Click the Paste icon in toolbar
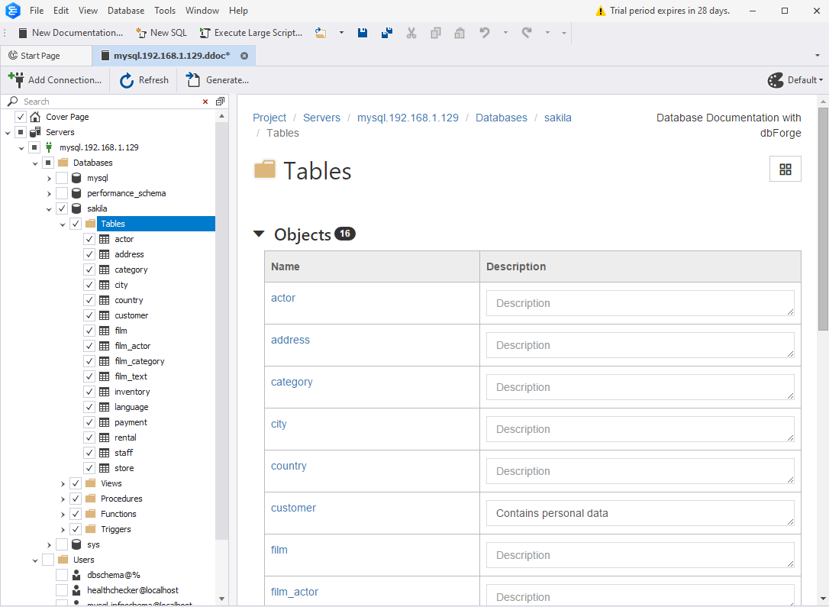 click(460, 33)
